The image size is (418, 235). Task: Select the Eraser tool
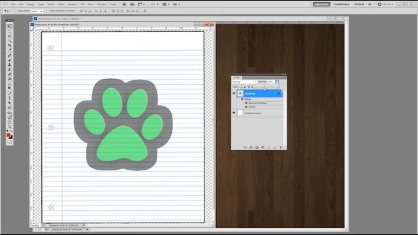point(10,74)
